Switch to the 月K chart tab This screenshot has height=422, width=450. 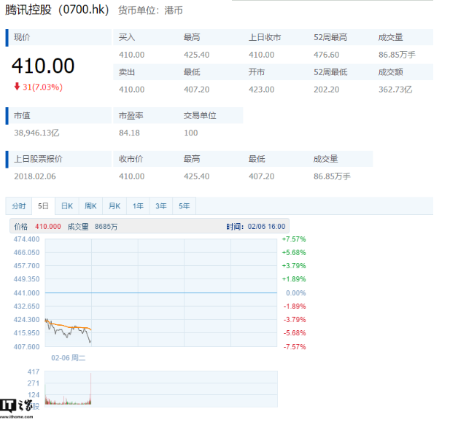(115, 206)
